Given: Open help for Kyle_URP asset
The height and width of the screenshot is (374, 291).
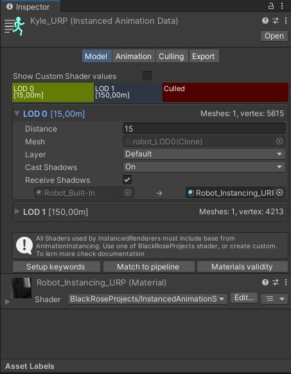Looking at the screenshot, I should [265, 21].
